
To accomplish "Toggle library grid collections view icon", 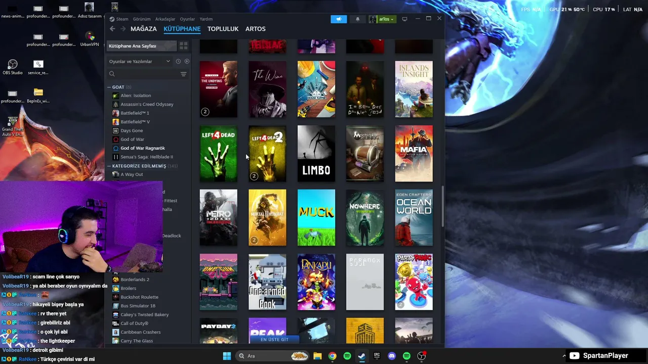I will 184,45.
